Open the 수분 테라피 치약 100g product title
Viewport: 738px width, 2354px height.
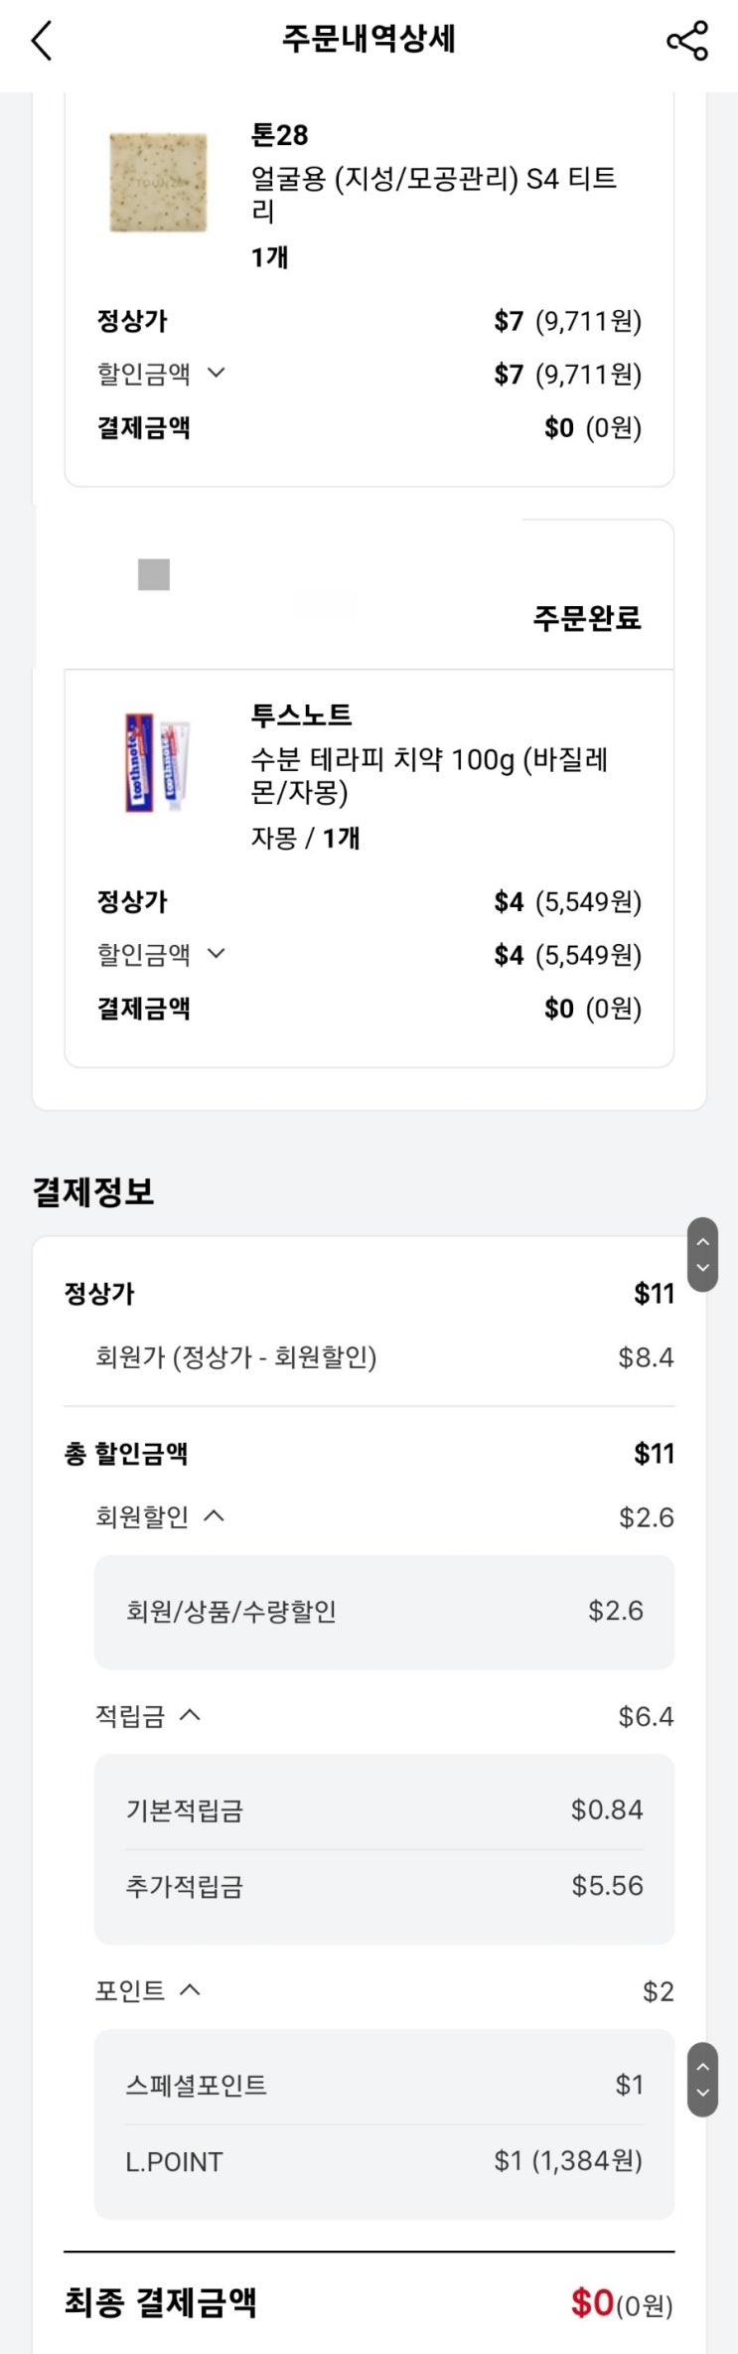429,775
